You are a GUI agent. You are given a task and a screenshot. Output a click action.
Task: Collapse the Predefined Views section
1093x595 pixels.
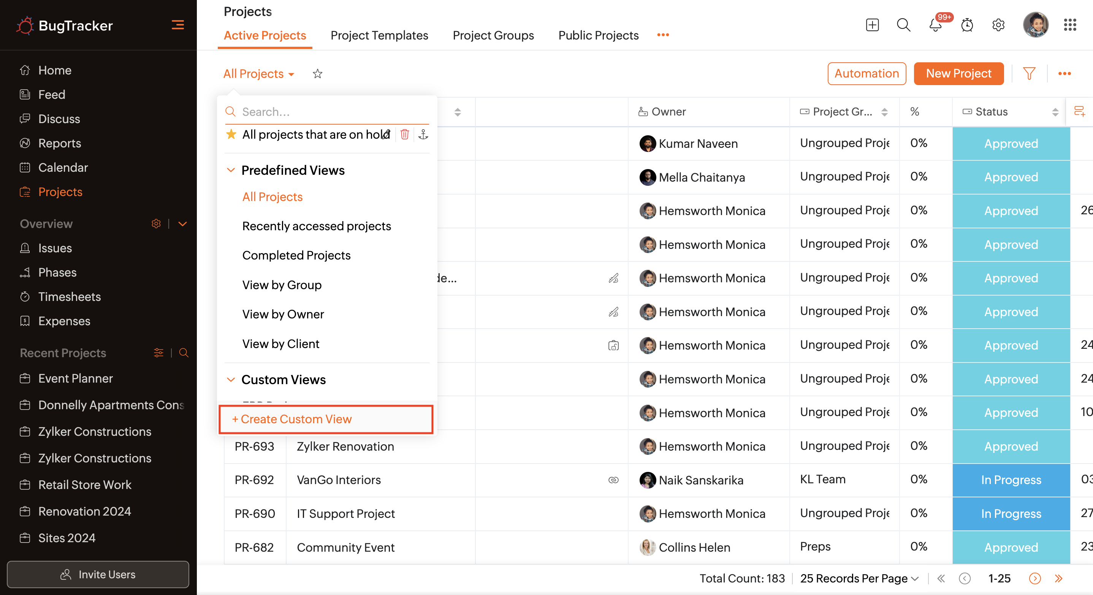[x=231, y=170]
